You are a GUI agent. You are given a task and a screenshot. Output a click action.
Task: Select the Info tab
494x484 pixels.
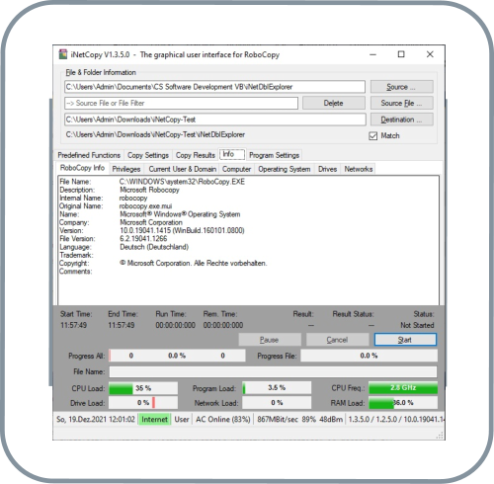[232, 154]
